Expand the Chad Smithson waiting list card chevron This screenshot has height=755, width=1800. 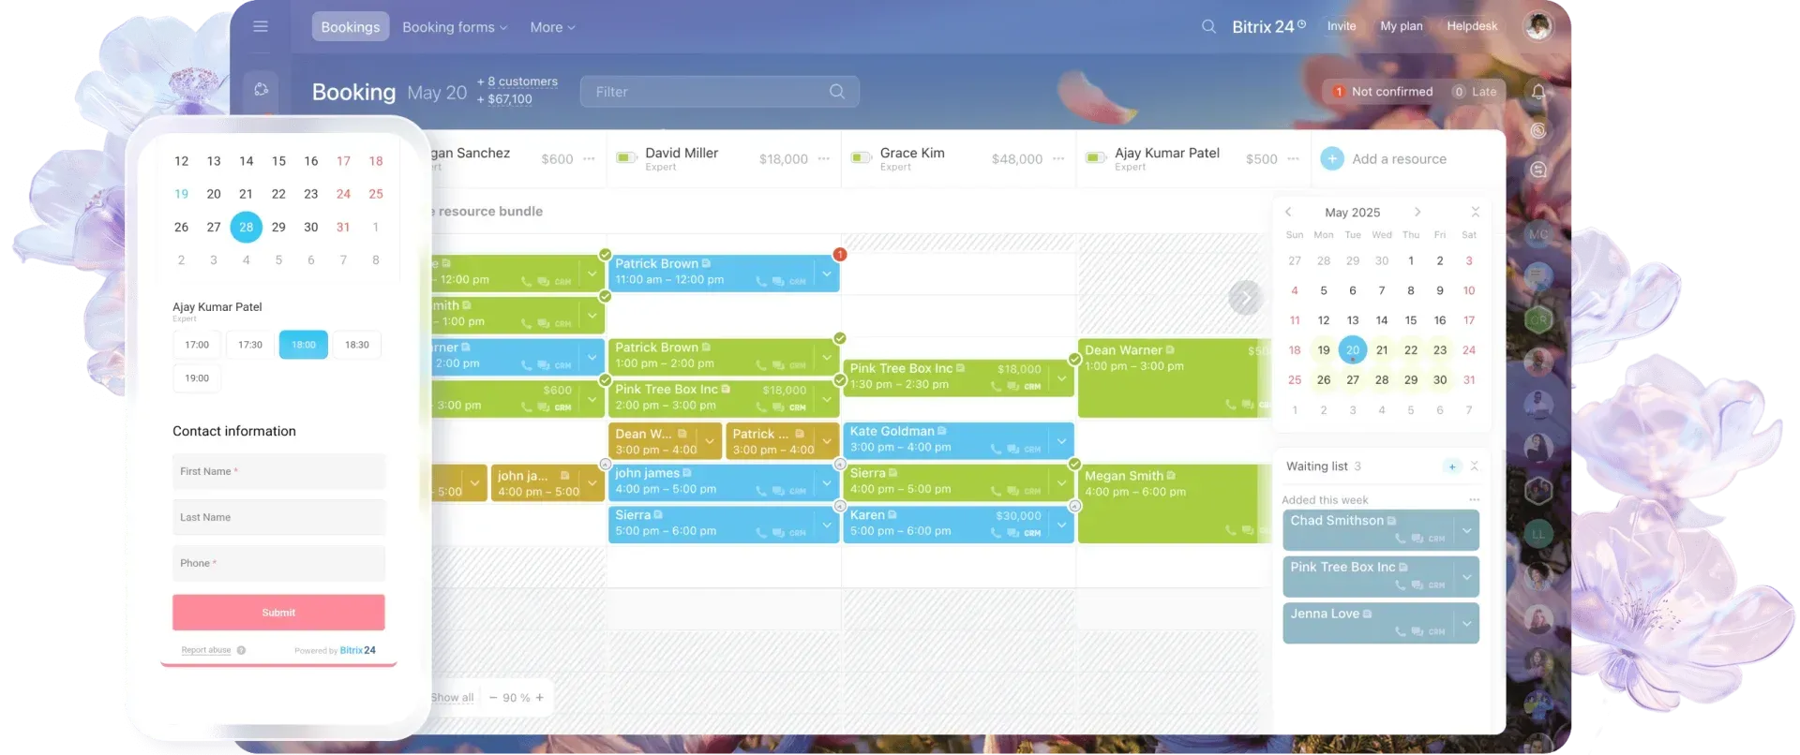tap(1466, 530)
